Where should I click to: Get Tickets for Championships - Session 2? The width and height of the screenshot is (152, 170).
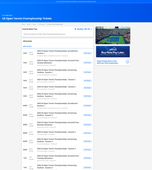pos(87,88)
